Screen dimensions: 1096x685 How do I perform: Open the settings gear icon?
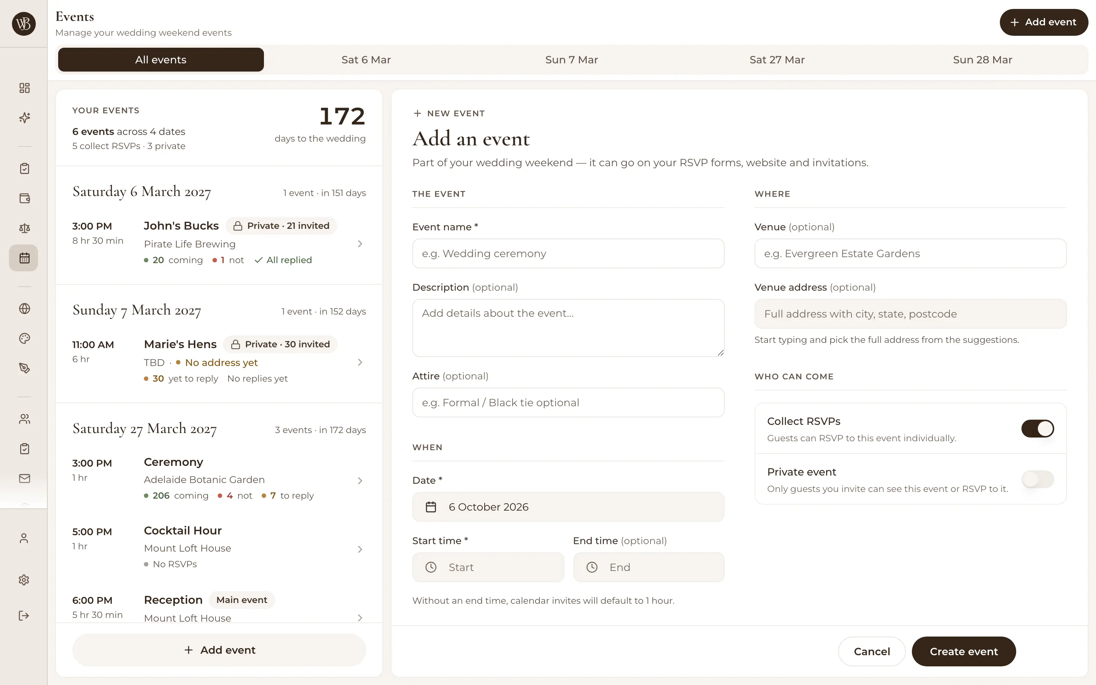[24, 580]
